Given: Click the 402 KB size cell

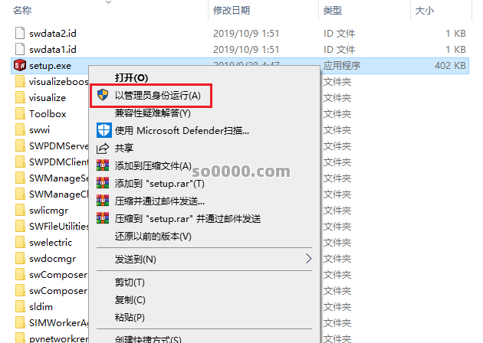Looking at the screenshot, I should pyautogui.click(x=450, y=66).
